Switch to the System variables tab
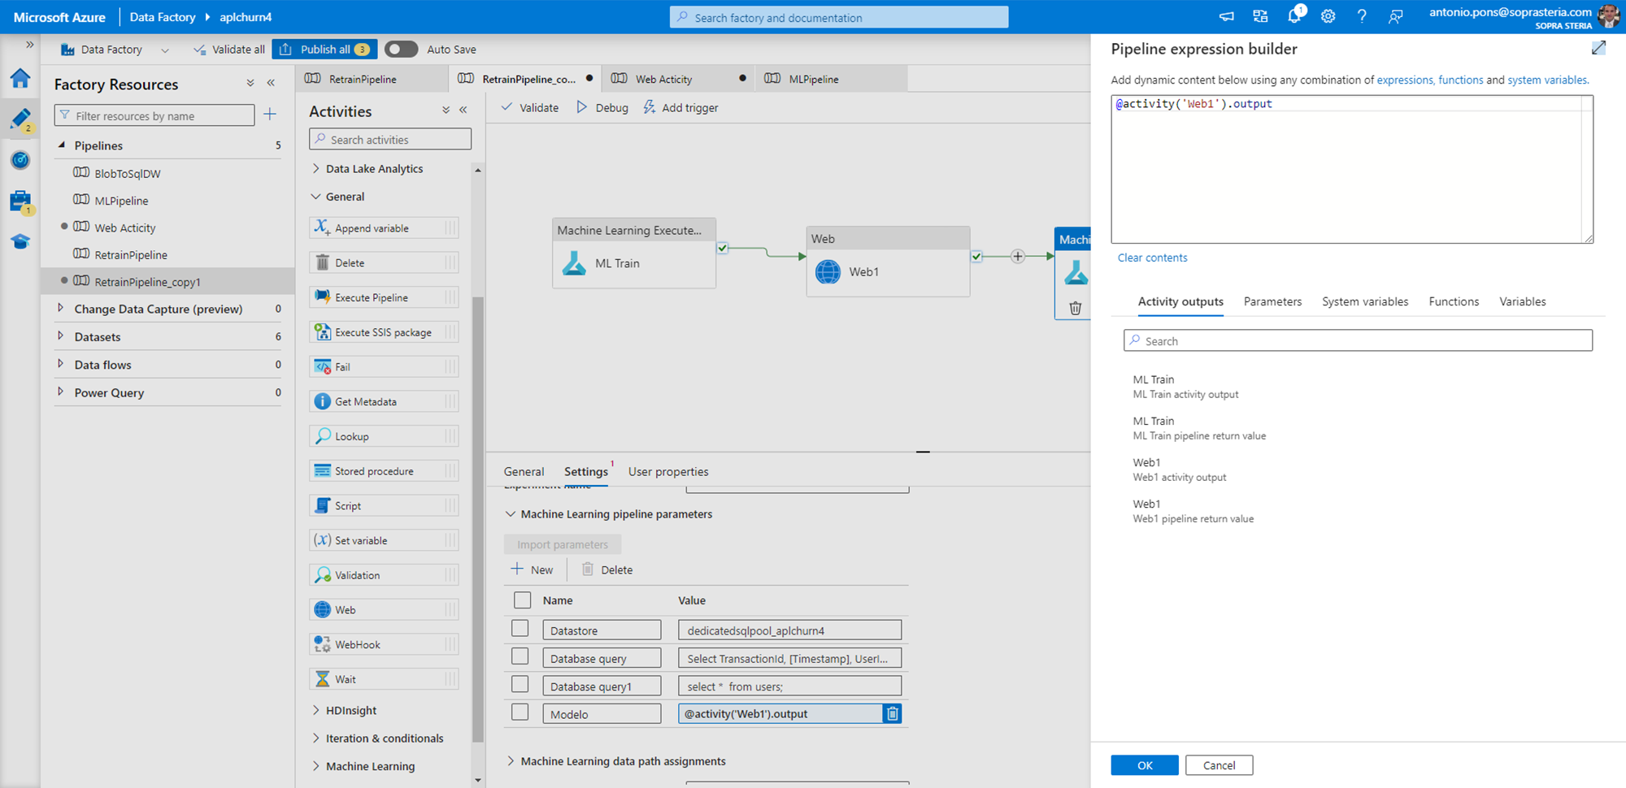The width and height of the screenshot is (1626, 788). [x=1365, y=301]
